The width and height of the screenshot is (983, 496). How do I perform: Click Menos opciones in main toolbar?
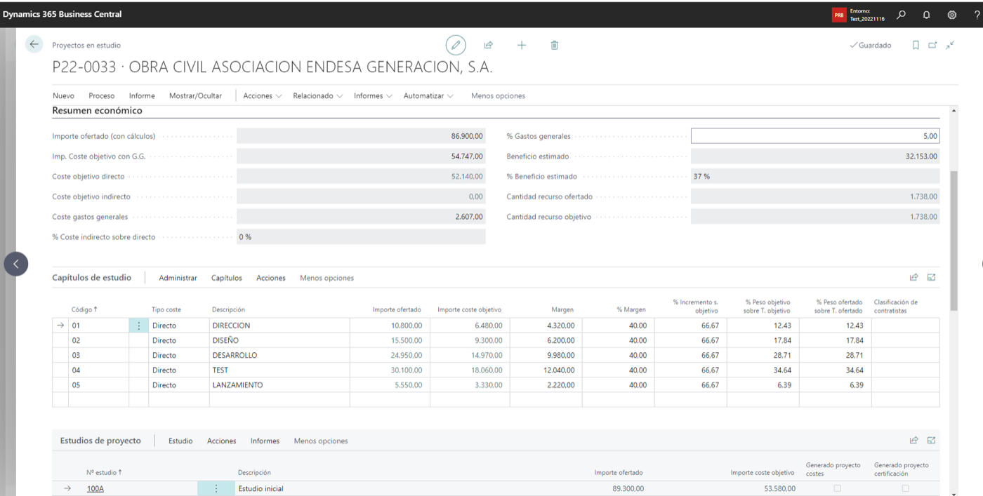tap(498, 96)
